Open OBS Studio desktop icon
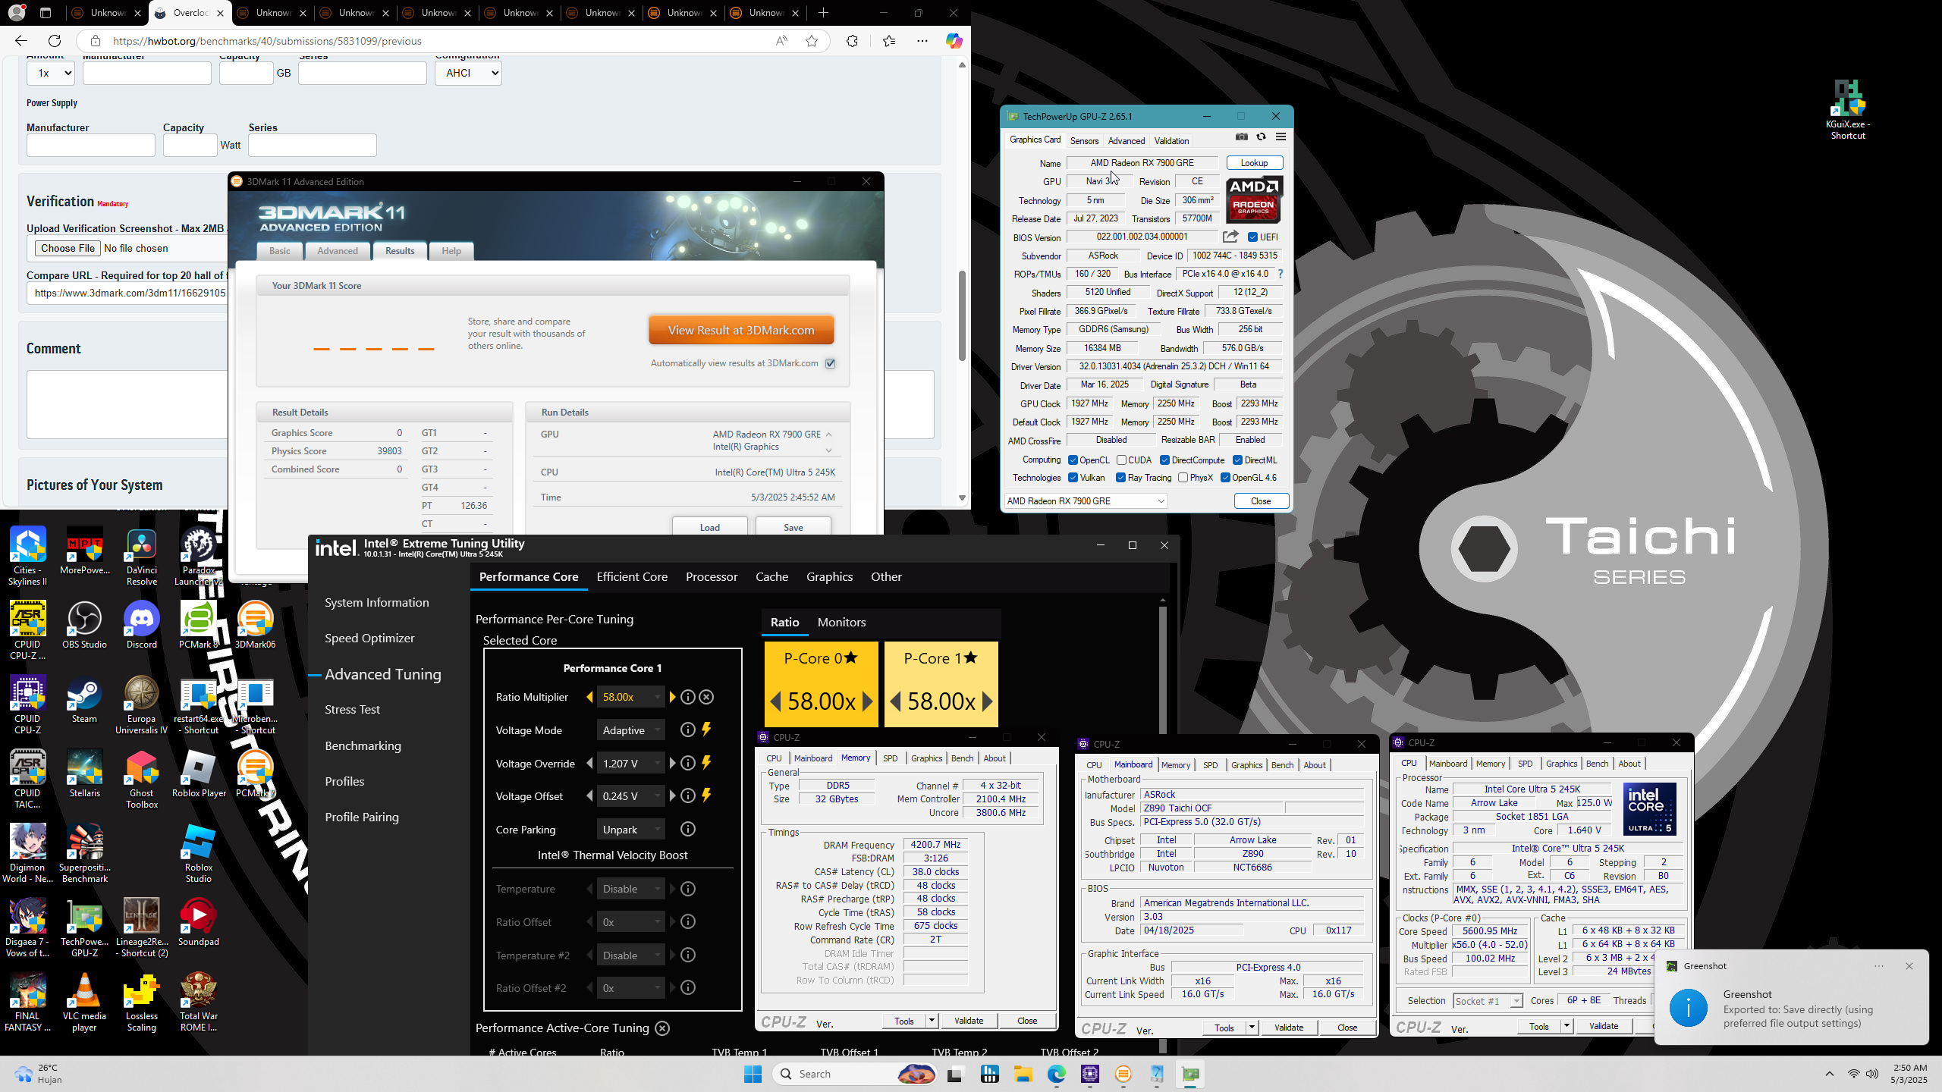This screenshot has height=1092, width=1942. coord(84,626)
